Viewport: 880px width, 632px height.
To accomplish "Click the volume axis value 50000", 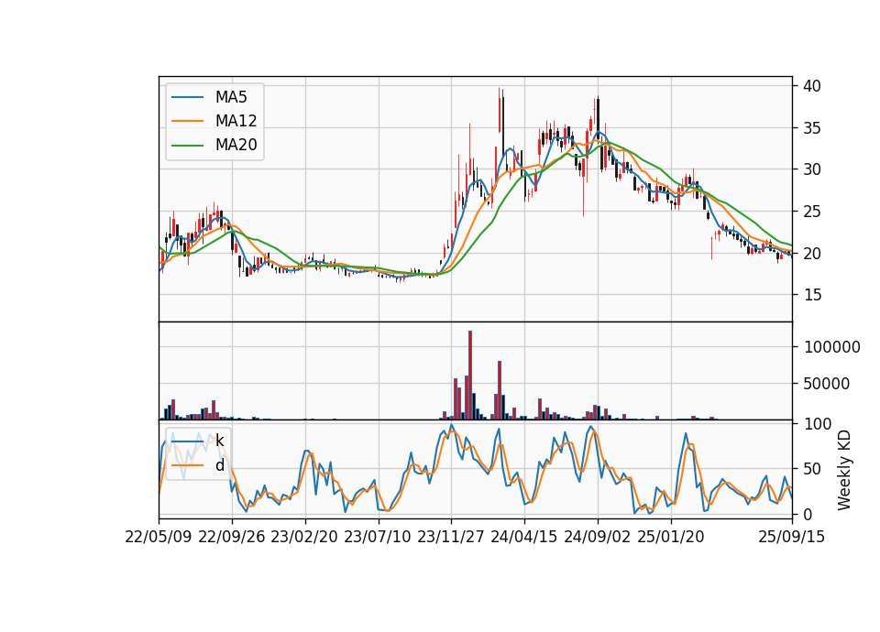I will (827, 384).
